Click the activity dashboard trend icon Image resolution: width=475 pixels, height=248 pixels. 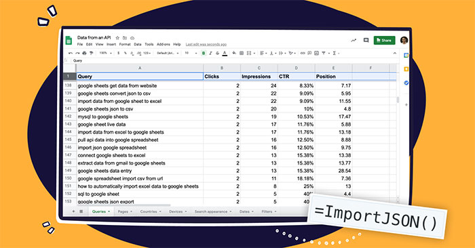pos(354,40)
